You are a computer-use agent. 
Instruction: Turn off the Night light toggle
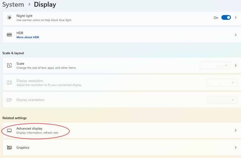(x=226, y=18)
